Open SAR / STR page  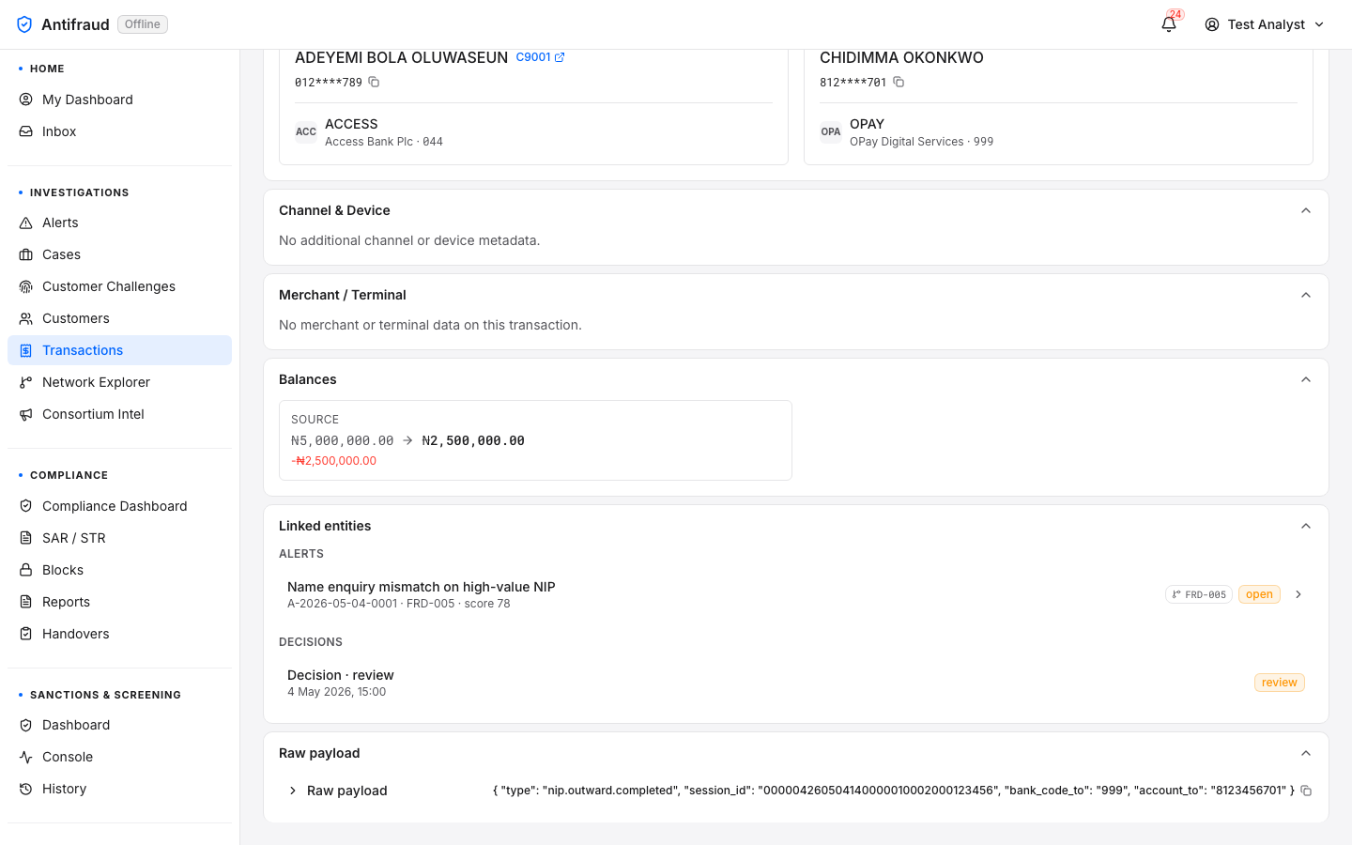point(120,538)
